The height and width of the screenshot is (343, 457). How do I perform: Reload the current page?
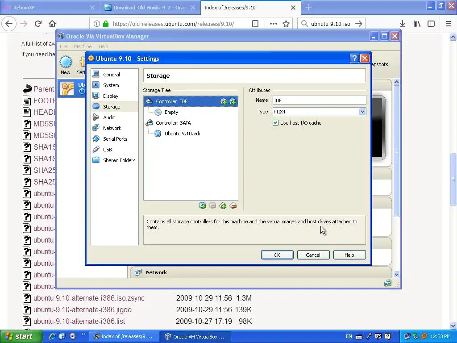(38, 24)
